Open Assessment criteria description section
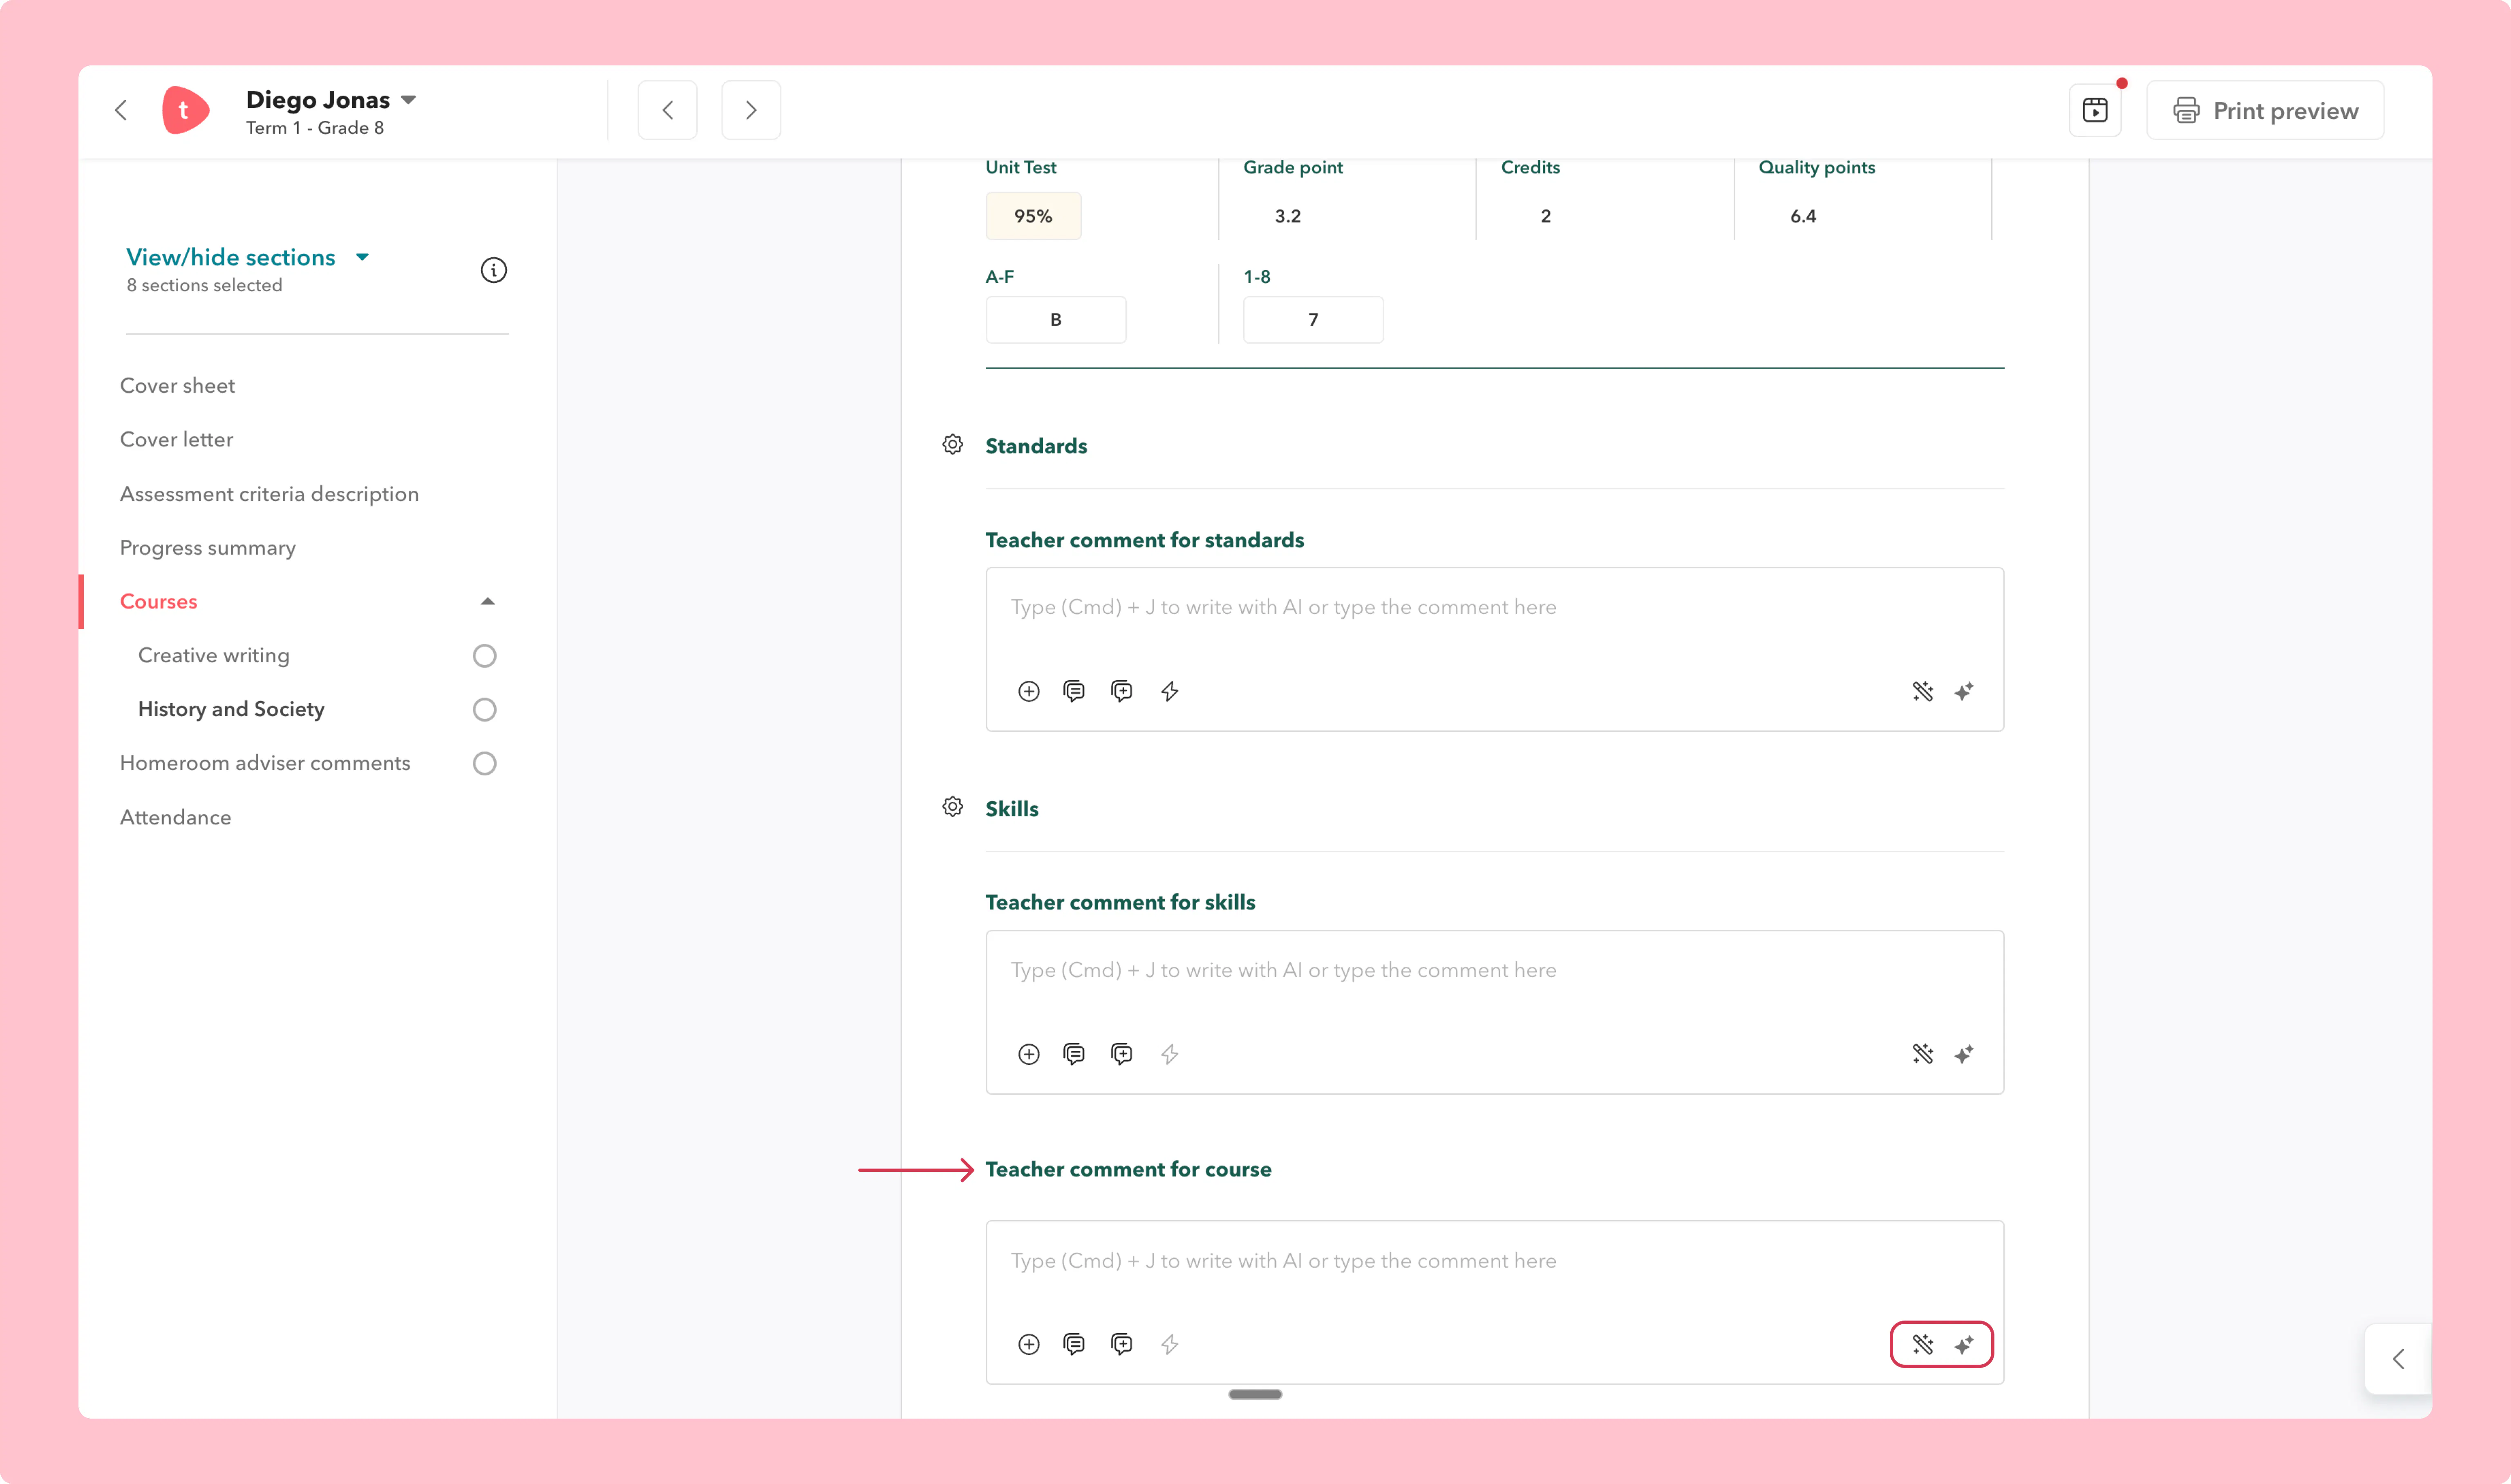 269,494
